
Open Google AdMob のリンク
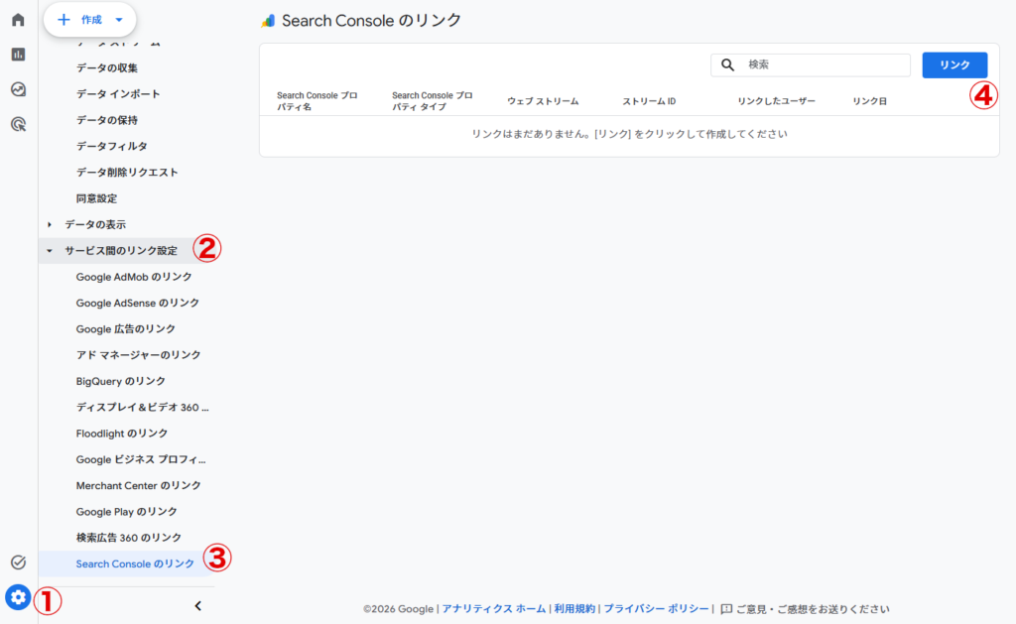[134, 277]
